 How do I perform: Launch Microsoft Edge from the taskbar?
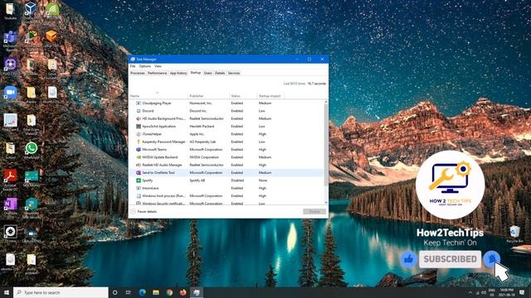coord(142,292)
